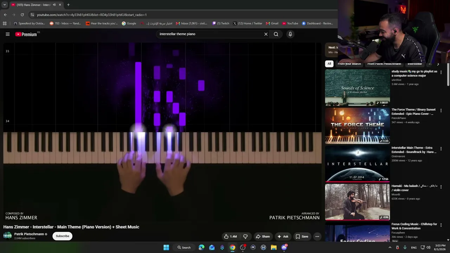Open the YouTube bookmark
The image size is (450, 253).
pyautogui.click(x=290, y=24)
